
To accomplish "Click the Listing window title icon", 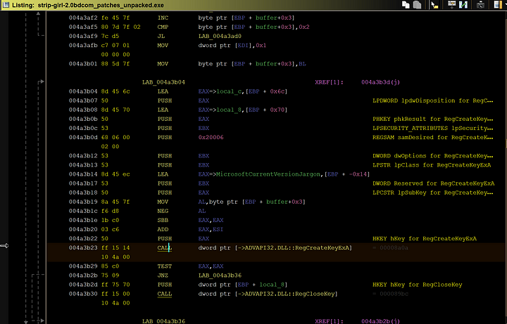I will 6,5.
